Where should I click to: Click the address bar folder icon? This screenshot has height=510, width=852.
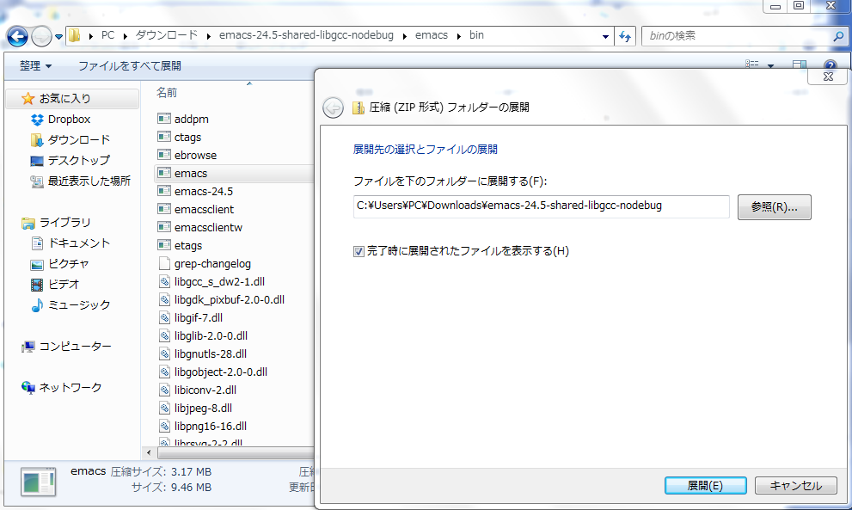75,36
